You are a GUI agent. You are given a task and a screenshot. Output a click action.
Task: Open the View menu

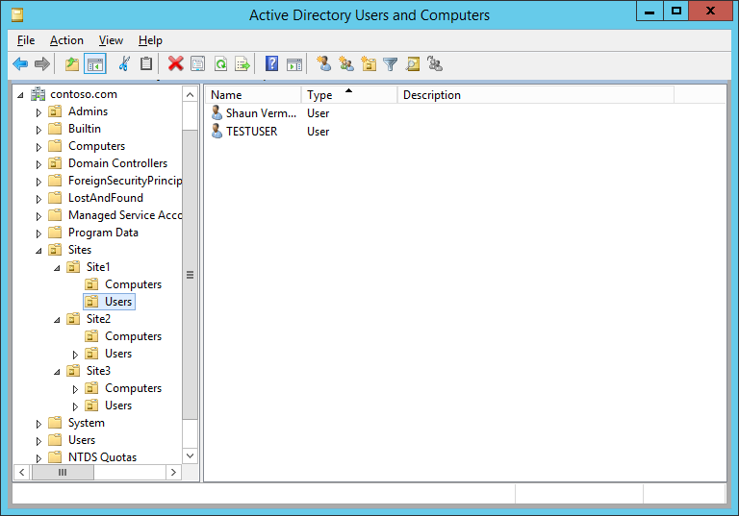tap(111, 40)
